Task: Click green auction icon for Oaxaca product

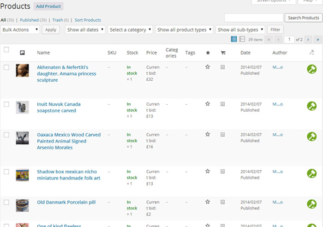Action: (x=312, y=137)
